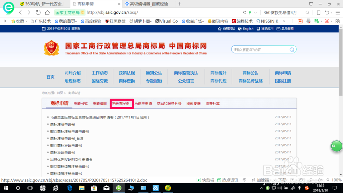Select the 申请书式 tab

click(x=81, y=104)
